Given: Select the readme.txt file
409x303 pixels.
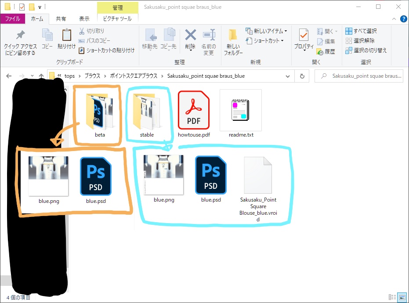Looking at the screenshot, I should [x=241, y=114].
